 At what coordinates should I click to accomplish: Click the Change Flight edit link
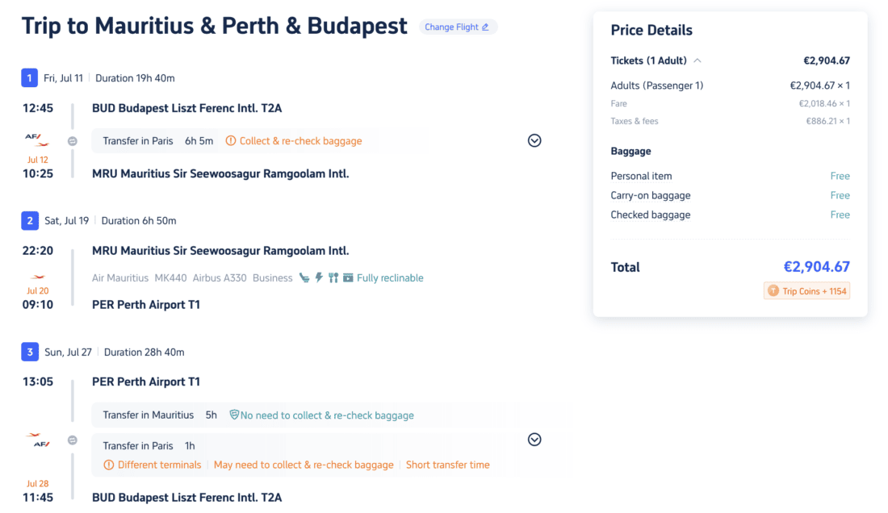click(457, 27)
